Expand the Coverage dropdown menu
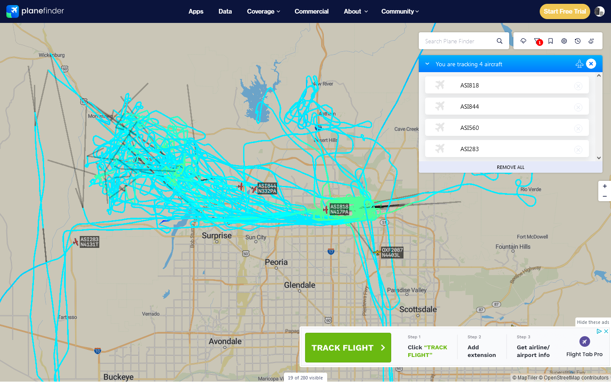 pyautogui.click(x=263, y=11)
